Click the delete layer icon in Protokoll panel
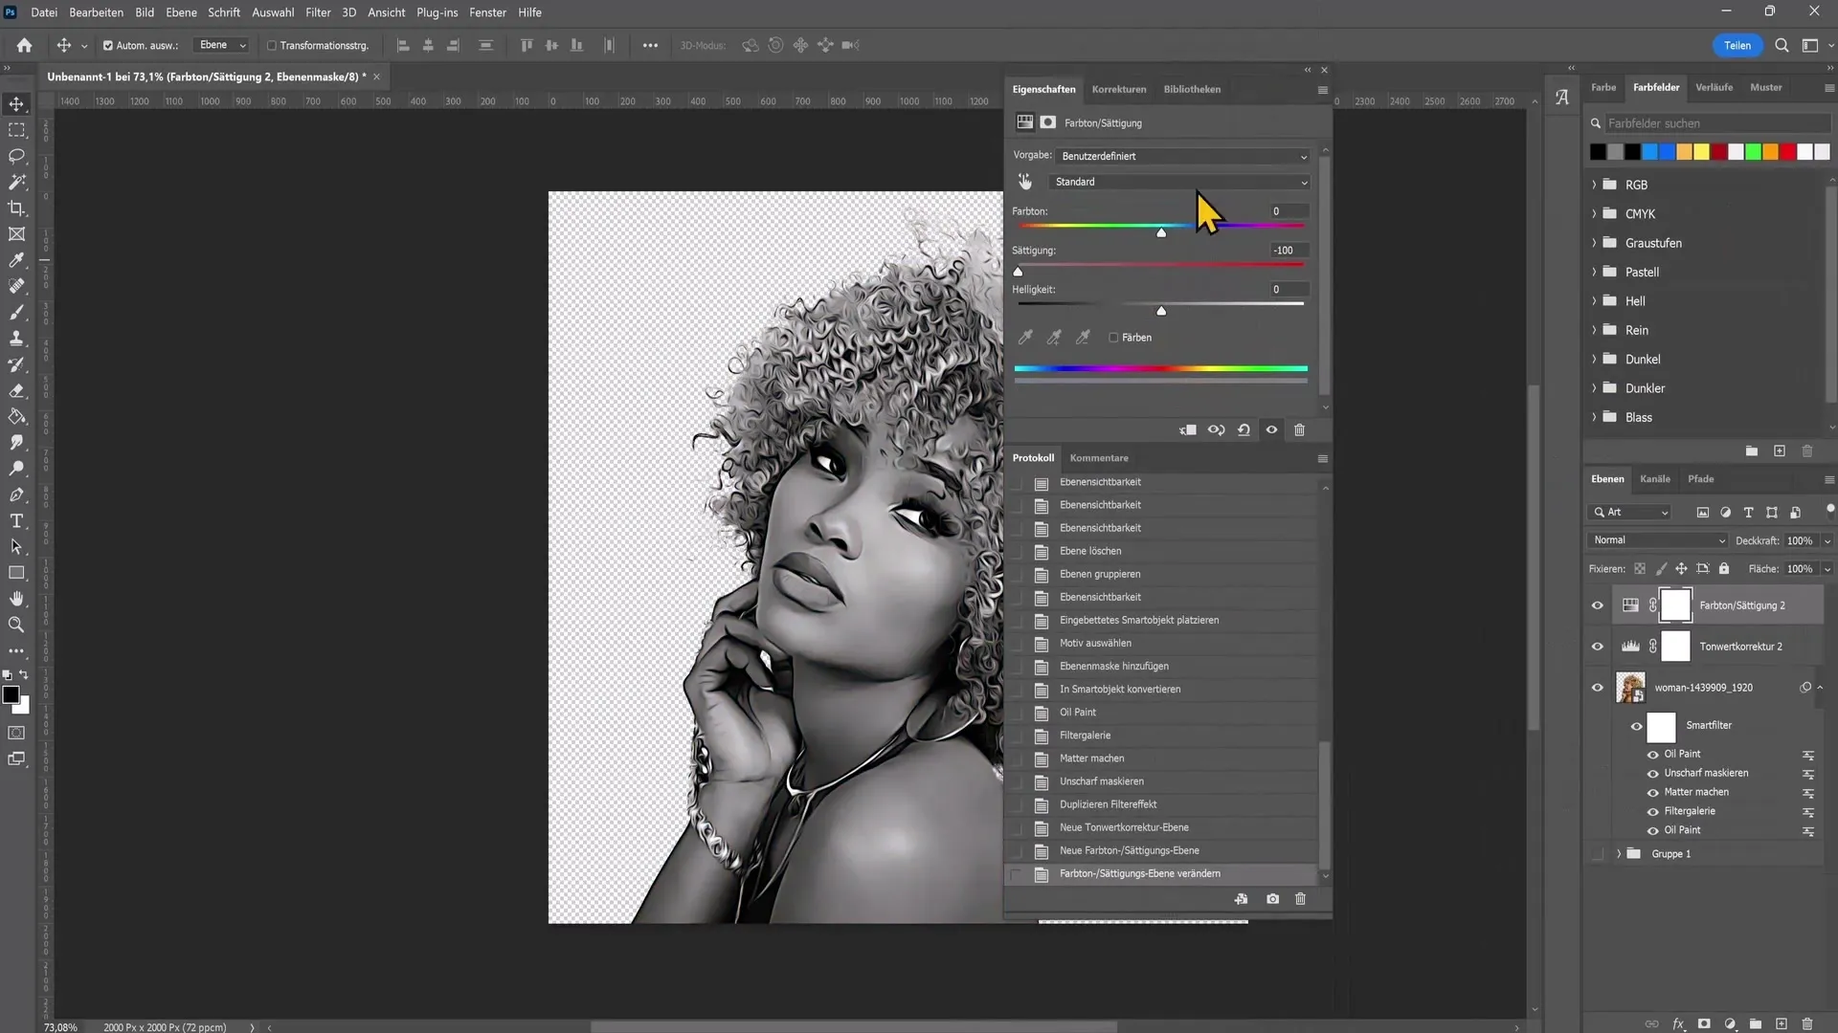Image resolution: width=1838 pixels, height=1033 pixels. [1300, 898]
